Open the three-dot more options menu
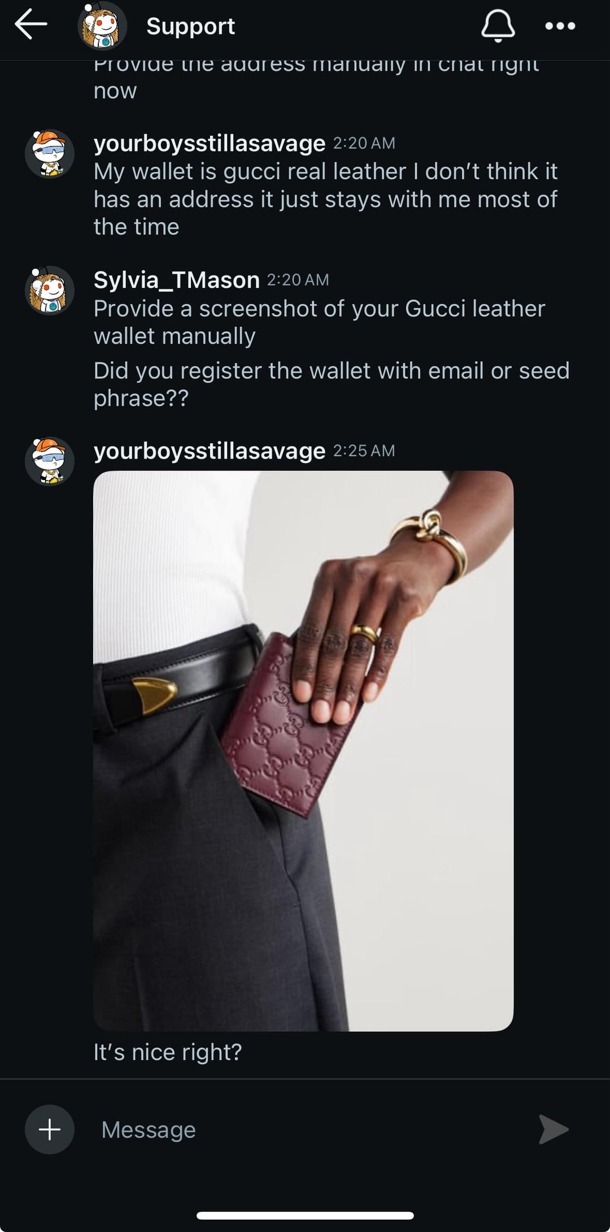610x1232 pixels. [560, 26]
